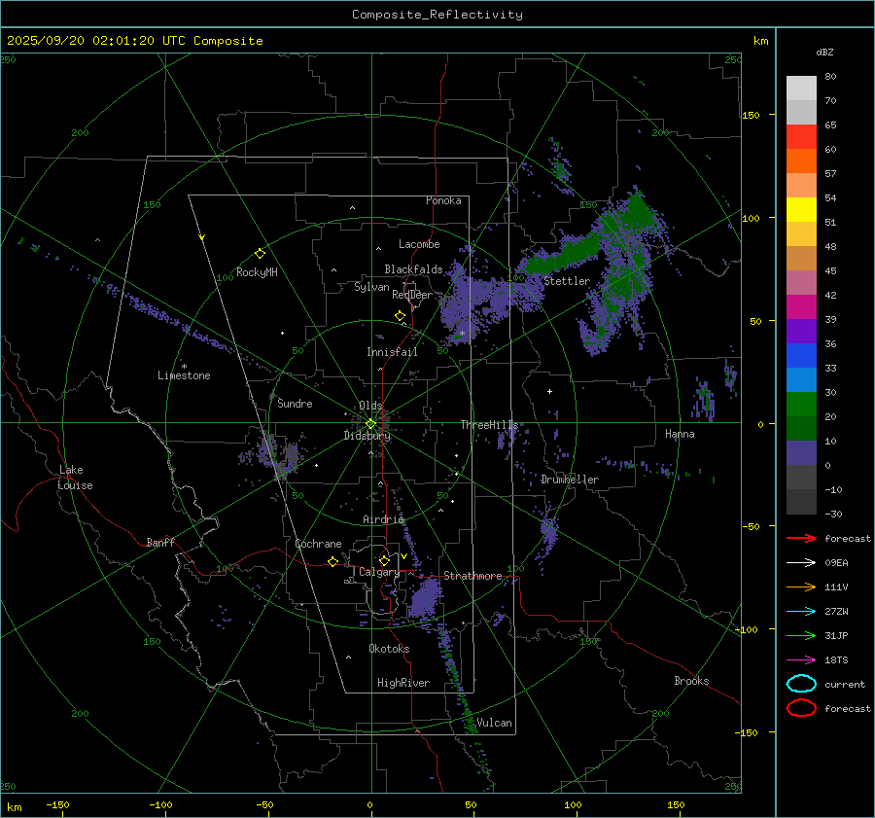Click the Composite_Reflectivity title bar text
This screenshot has width=875, height=818.
point(437,15)
